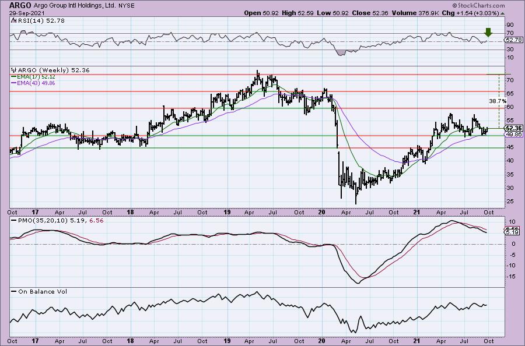Click the 52.36 price tag on the right axis
This screenshot has width=525, height=346.
pyautogui.click(x=514, y=128)
